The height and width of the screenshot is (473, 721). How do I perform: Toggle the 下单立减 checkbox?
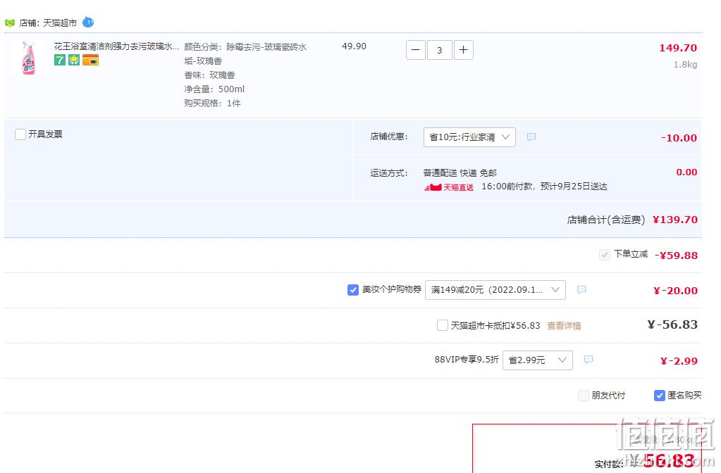point(605,254)
